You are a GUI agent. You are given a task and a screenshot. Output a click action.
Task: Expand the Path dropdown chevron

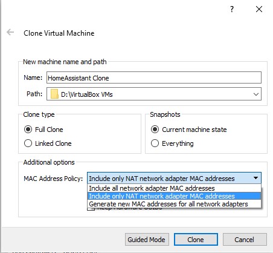[256, 94]
